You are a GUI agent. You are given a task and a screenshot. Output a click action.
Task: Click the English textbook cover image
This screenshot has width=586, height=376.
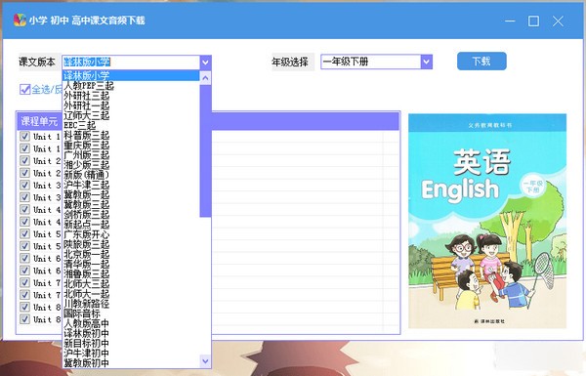point(487,222)
